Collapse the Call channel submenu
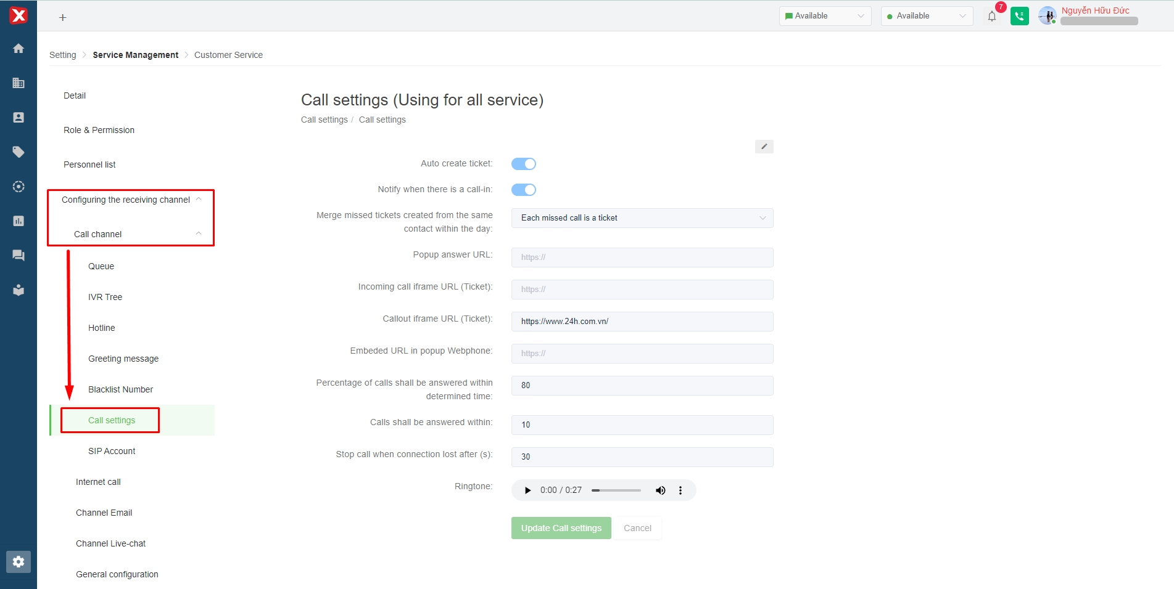The width and height of the screenshot is (1174, 589). [199, 234]
